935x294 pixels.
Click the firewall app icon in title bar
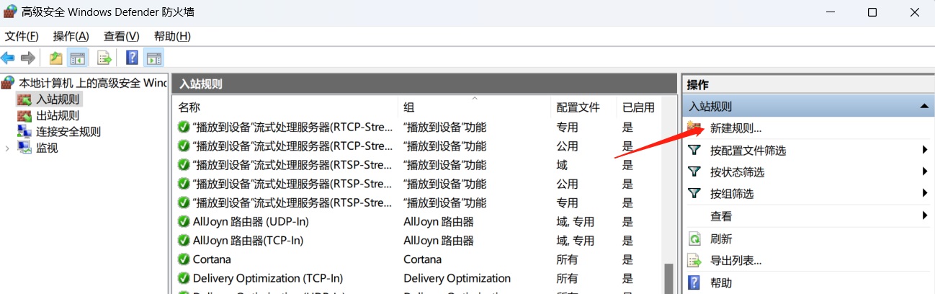(11, 12)
